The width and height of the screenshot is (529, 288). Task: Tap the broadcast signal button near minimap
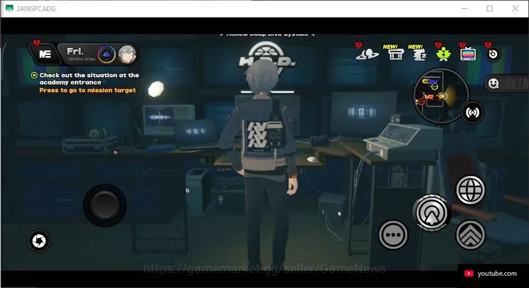click(472, 113)
